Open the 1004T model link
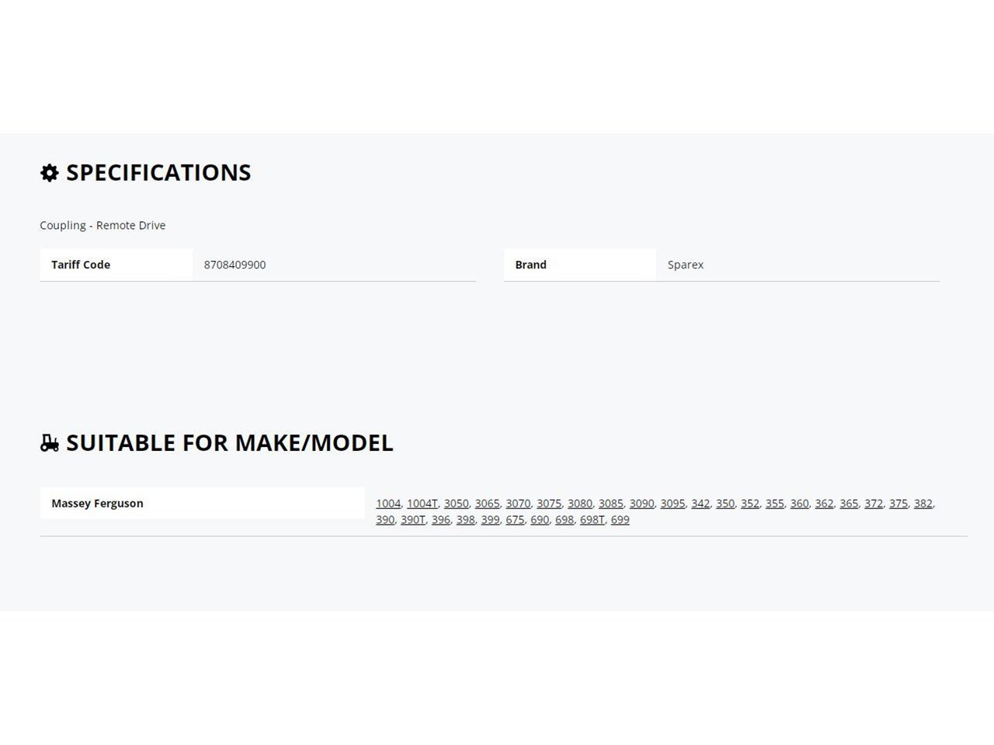The width and height of the screenshot is (994, 745). click(422, 504)
